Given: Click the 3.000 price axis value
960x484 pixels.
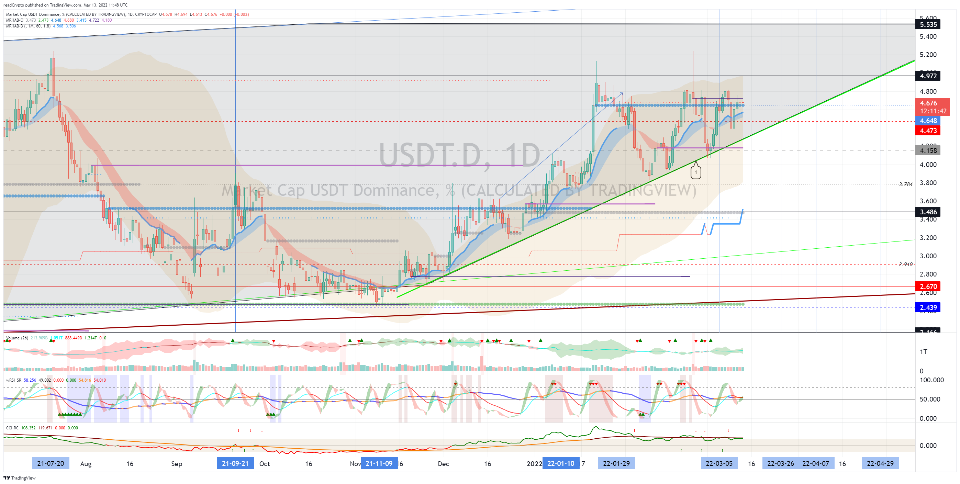Looking at the screenshot, I should pos(928,256).
